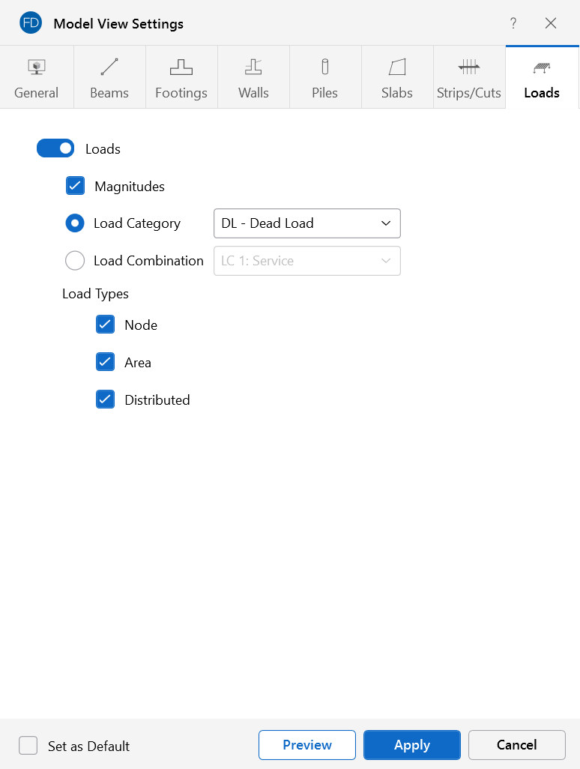Viewport: 580px width, 769px height.
Task: Click the Loads tab icon
Action: 542,67
